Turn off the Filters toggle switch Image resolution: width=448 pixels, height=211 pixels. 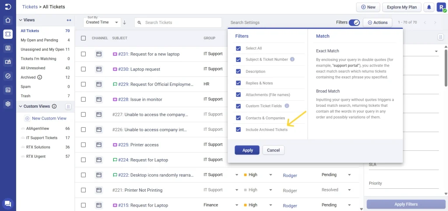pos(354,23)
